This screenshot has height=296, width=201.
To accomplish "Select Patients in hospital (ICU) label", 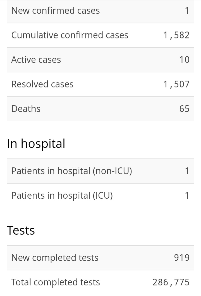I will (x=62, y=196).
